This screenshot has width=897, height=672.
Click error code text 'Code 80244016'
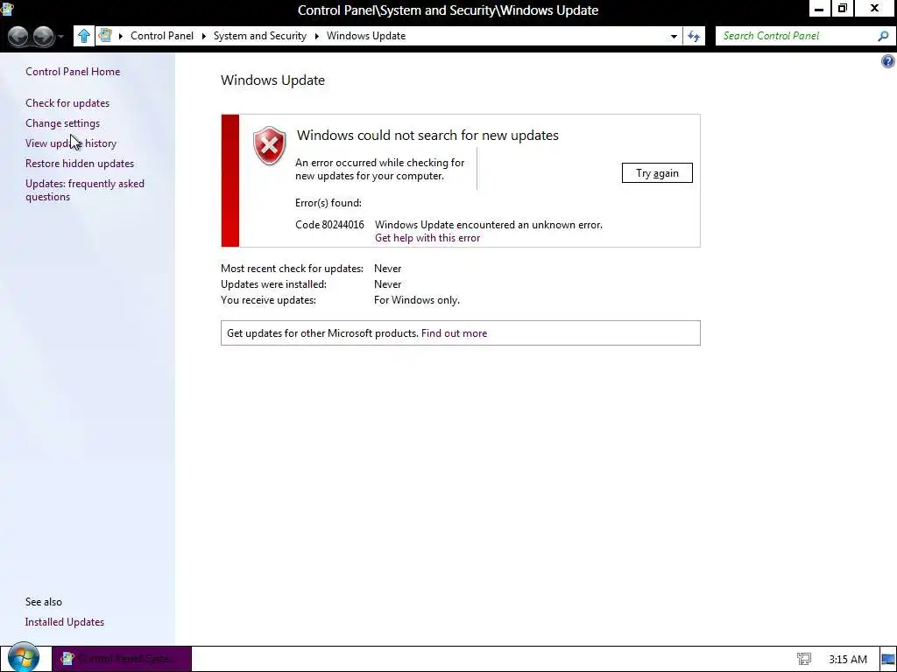pyautogui.click(x=329, y=225)
